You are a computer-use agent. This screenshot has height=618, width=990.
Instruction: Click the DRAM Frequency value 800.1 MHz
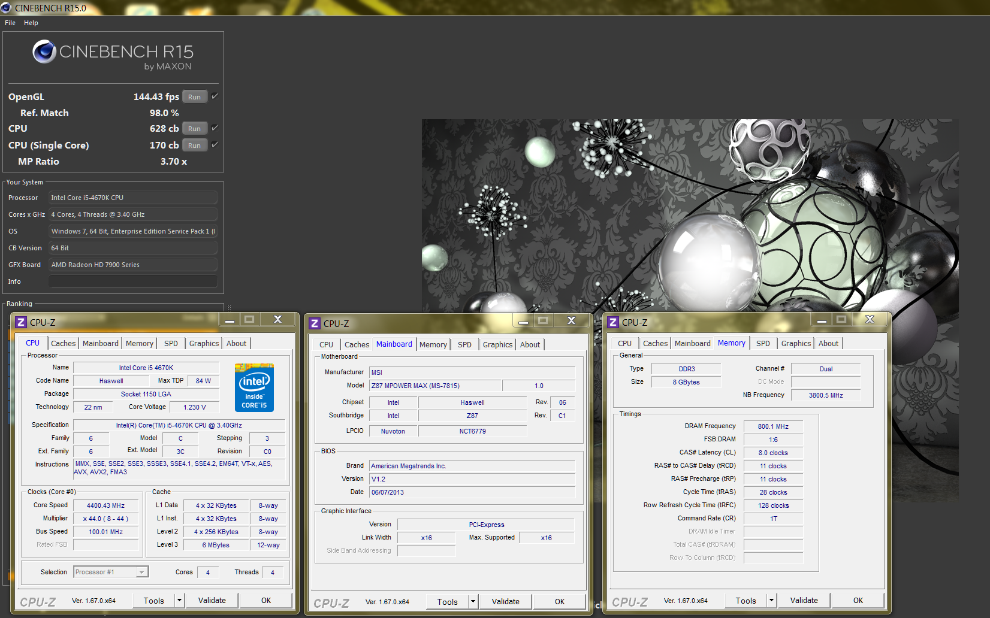coord(773,426)
